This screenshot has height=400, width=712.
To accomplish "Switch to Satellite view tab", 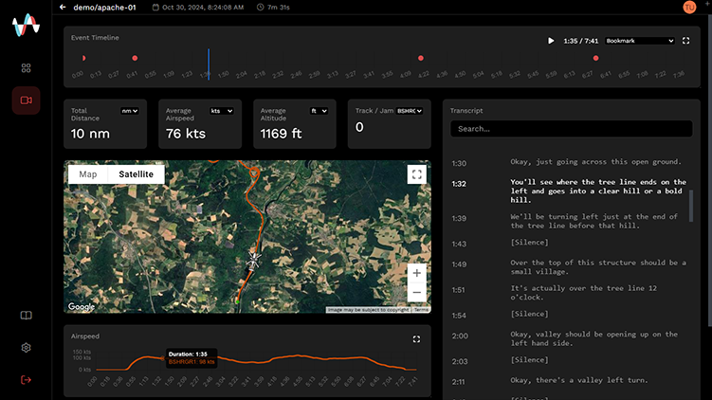I will [137, 174].
